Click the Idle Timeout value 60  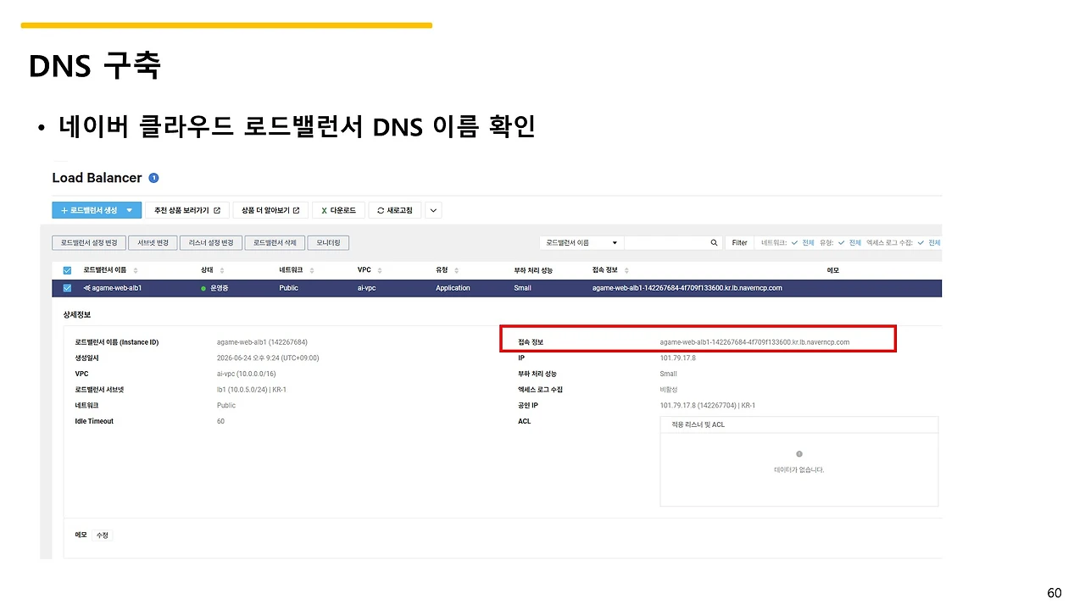point(220,421)
